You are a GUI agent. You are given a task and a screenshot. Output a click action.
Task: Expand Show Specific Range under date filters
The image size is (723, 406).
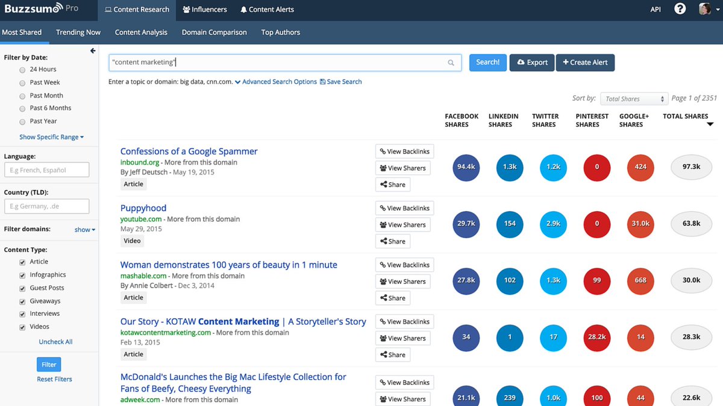click(x=51, y=137)
